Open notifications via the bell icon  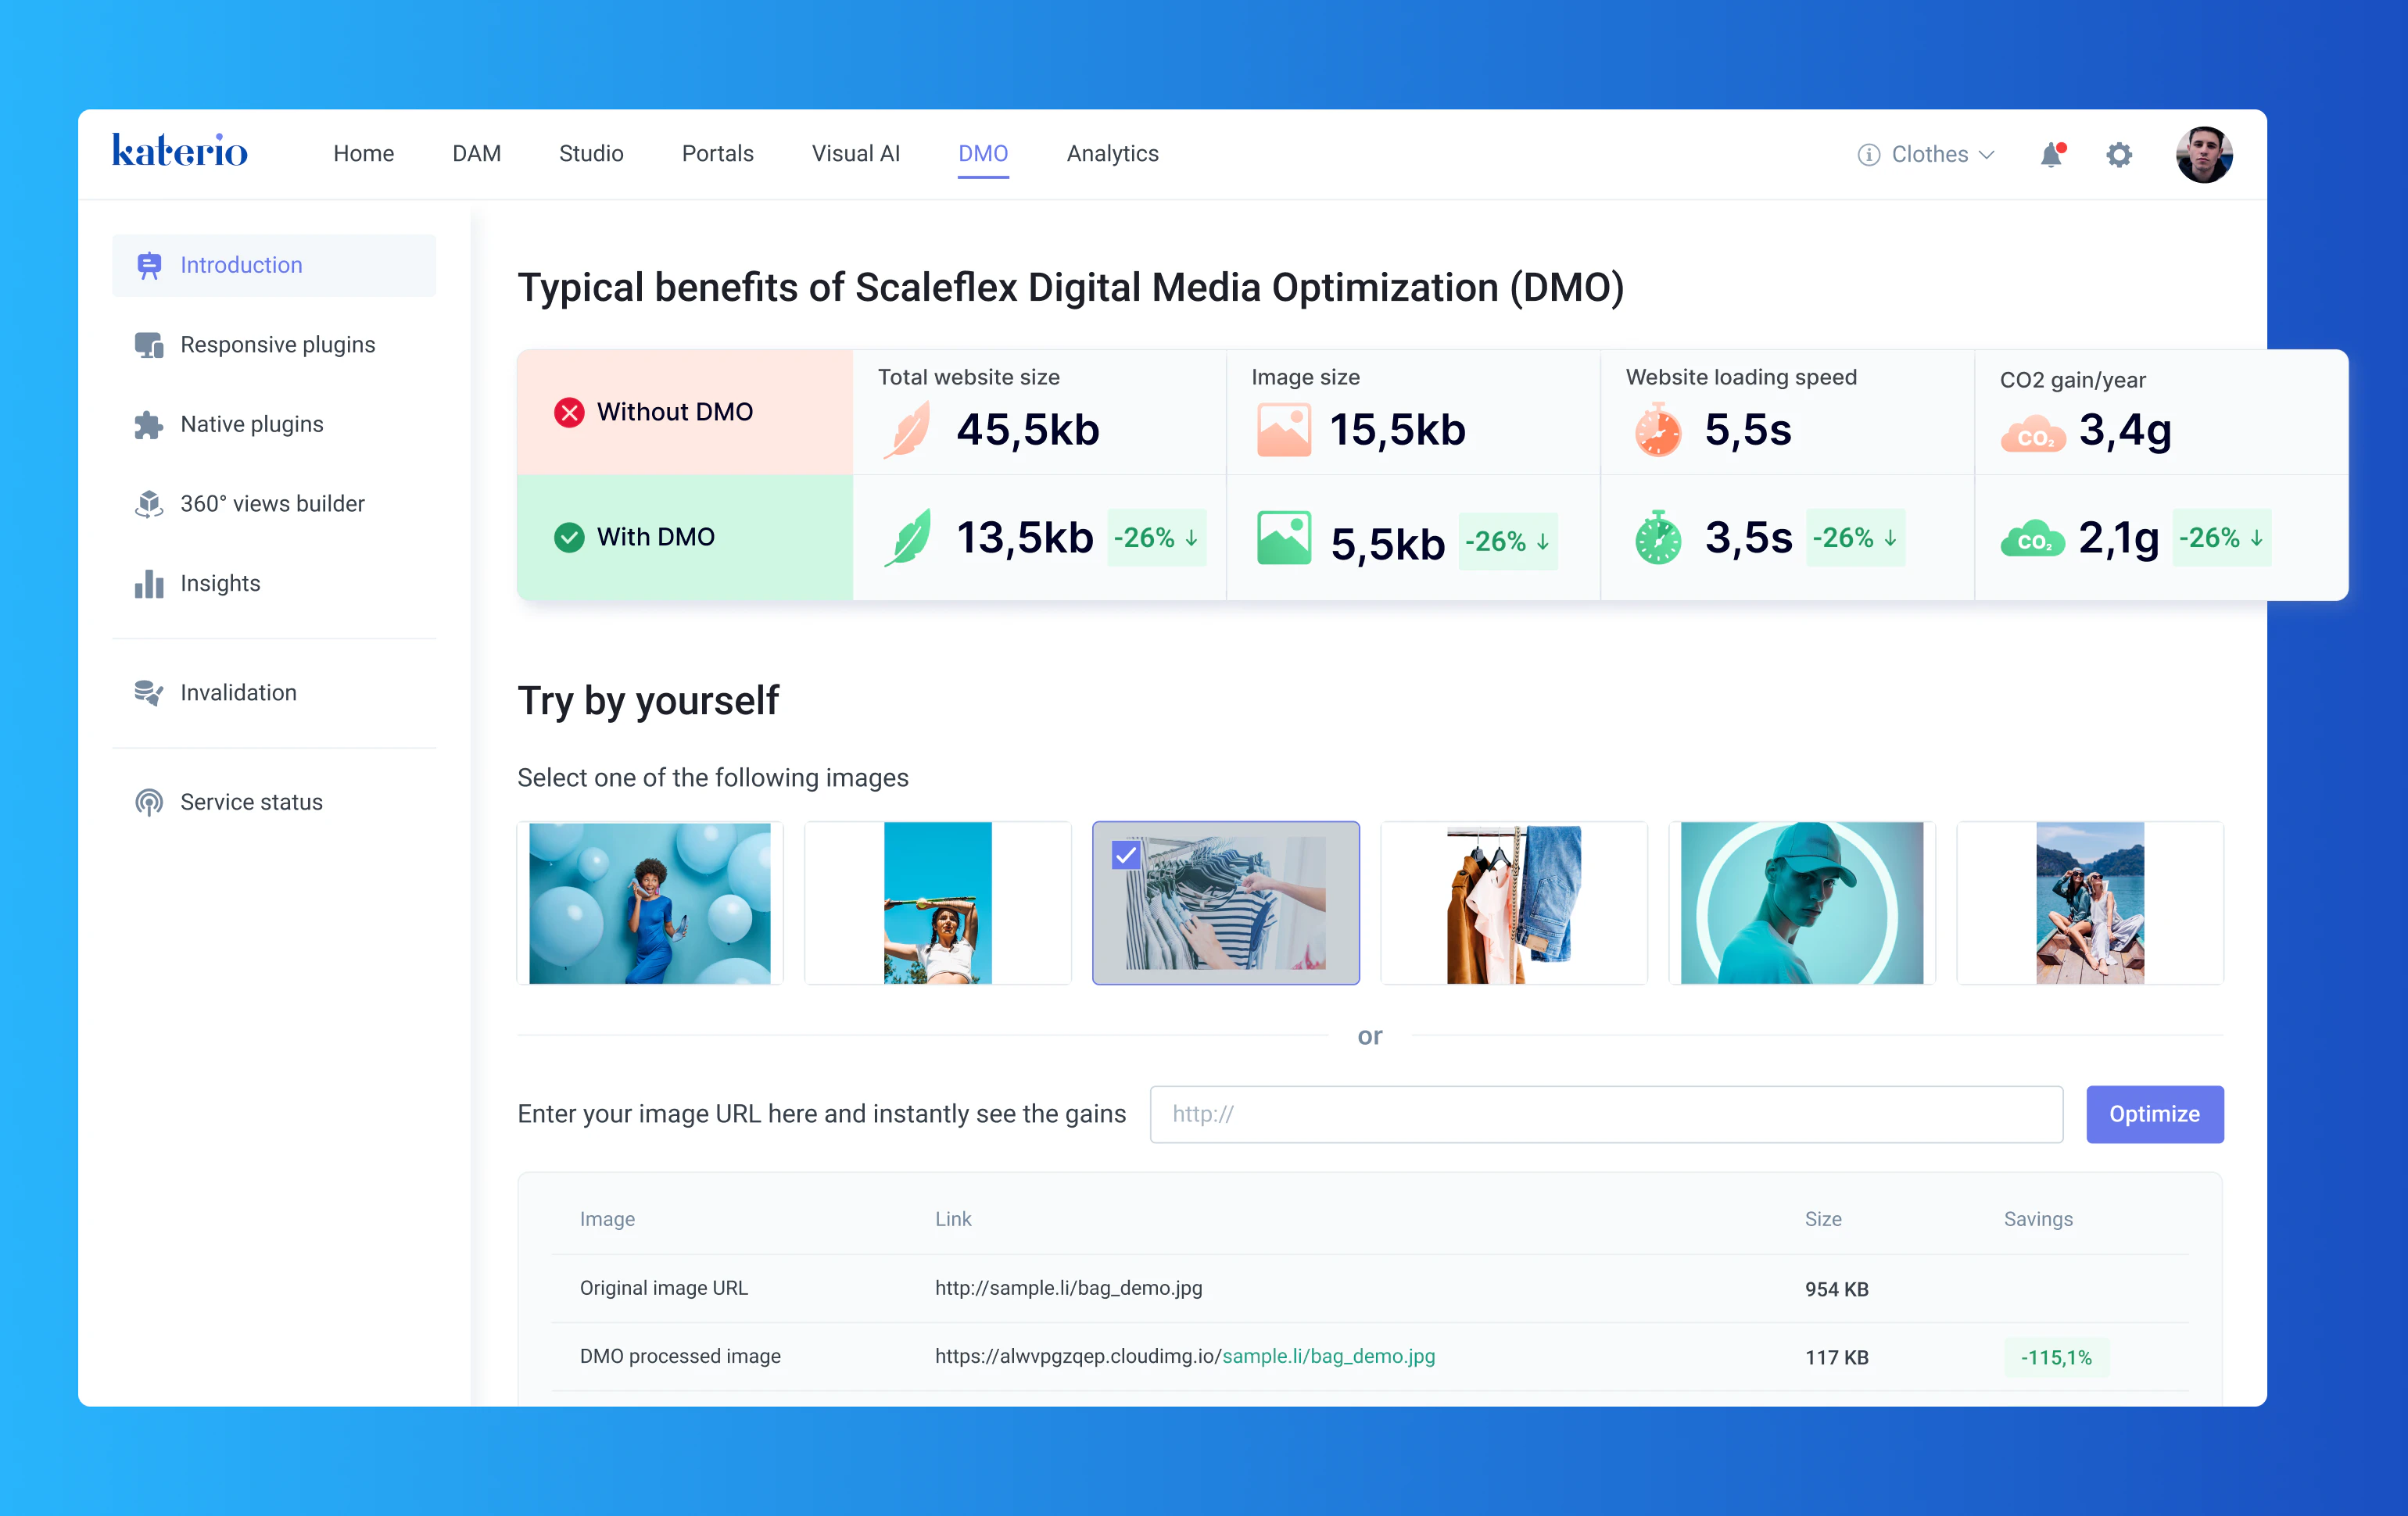point(2052,154)
